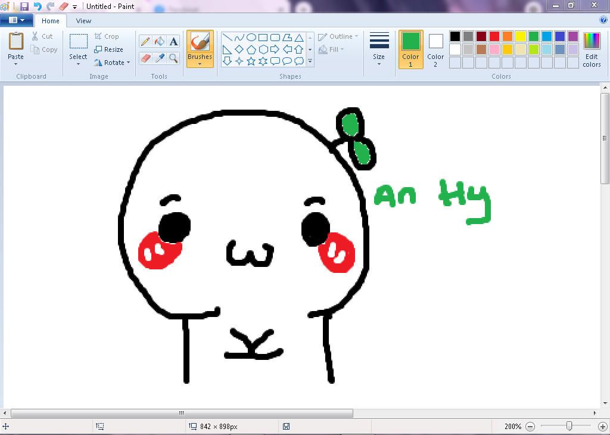Switch to the View tab
This screenshot has height=435, width=610.
(x=83, y=21)
